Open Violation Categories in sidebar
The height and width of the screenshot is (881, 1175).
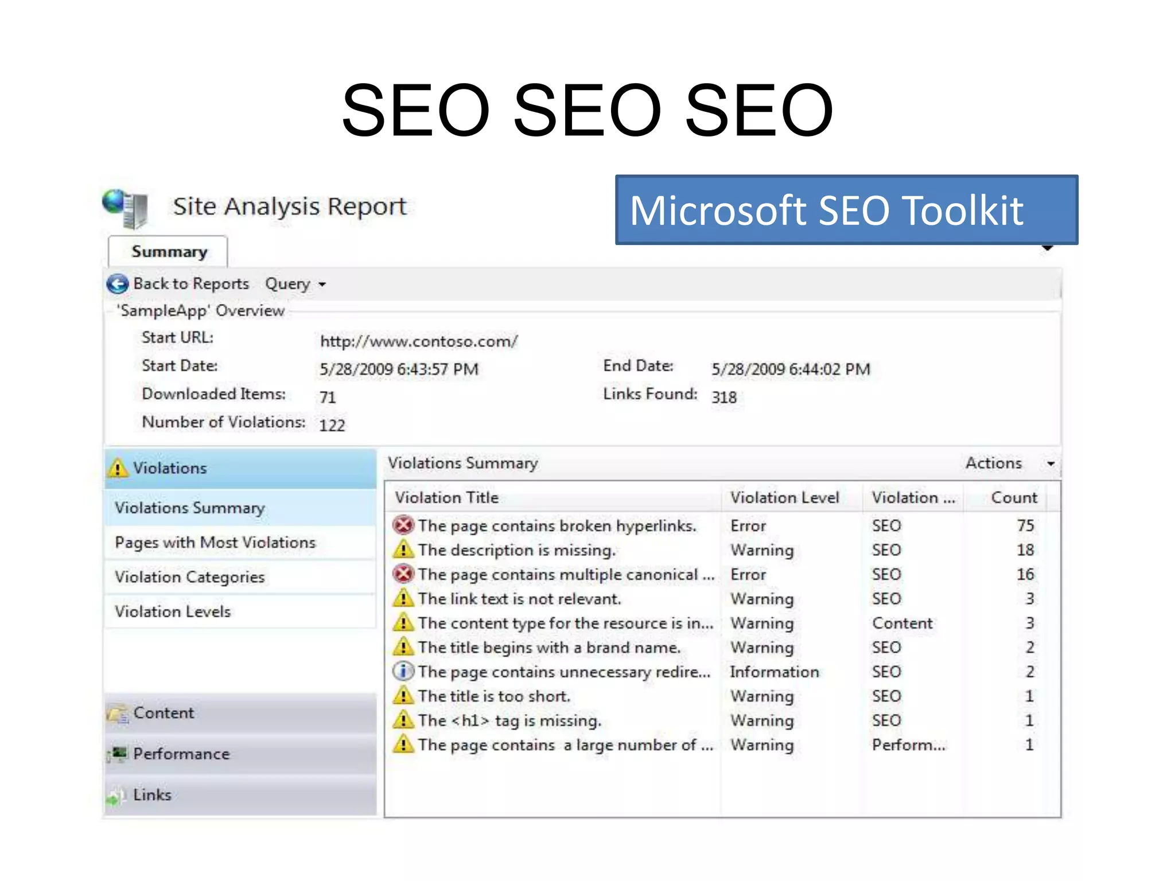click(x=189, y=577)
